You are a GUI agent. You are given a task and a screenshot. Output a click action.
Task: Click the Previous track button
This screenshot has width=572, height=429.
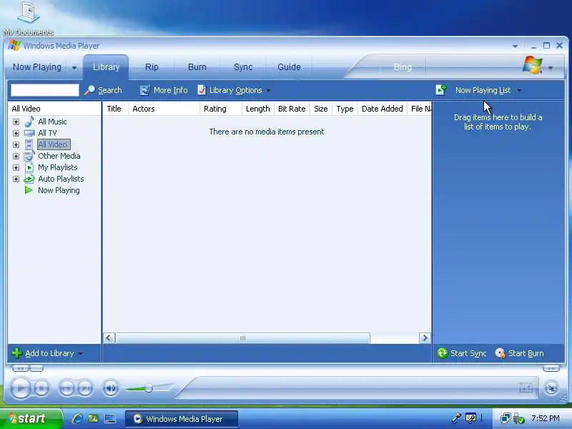point(66,388)
